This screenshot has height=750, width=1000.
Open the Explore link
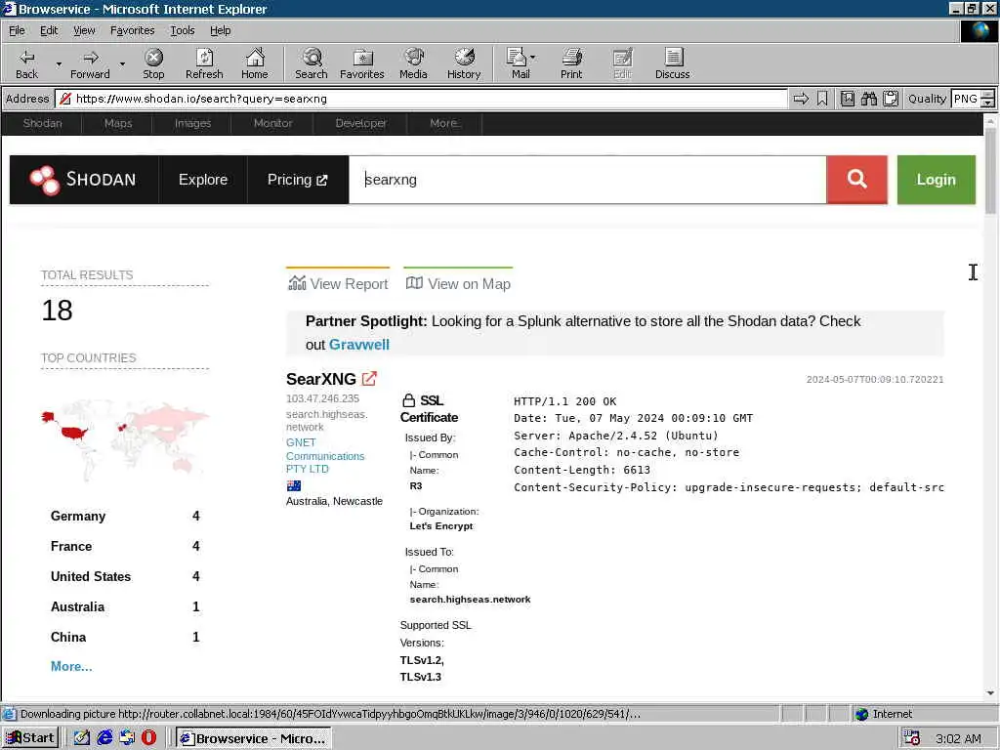click(x=203, y=180)
